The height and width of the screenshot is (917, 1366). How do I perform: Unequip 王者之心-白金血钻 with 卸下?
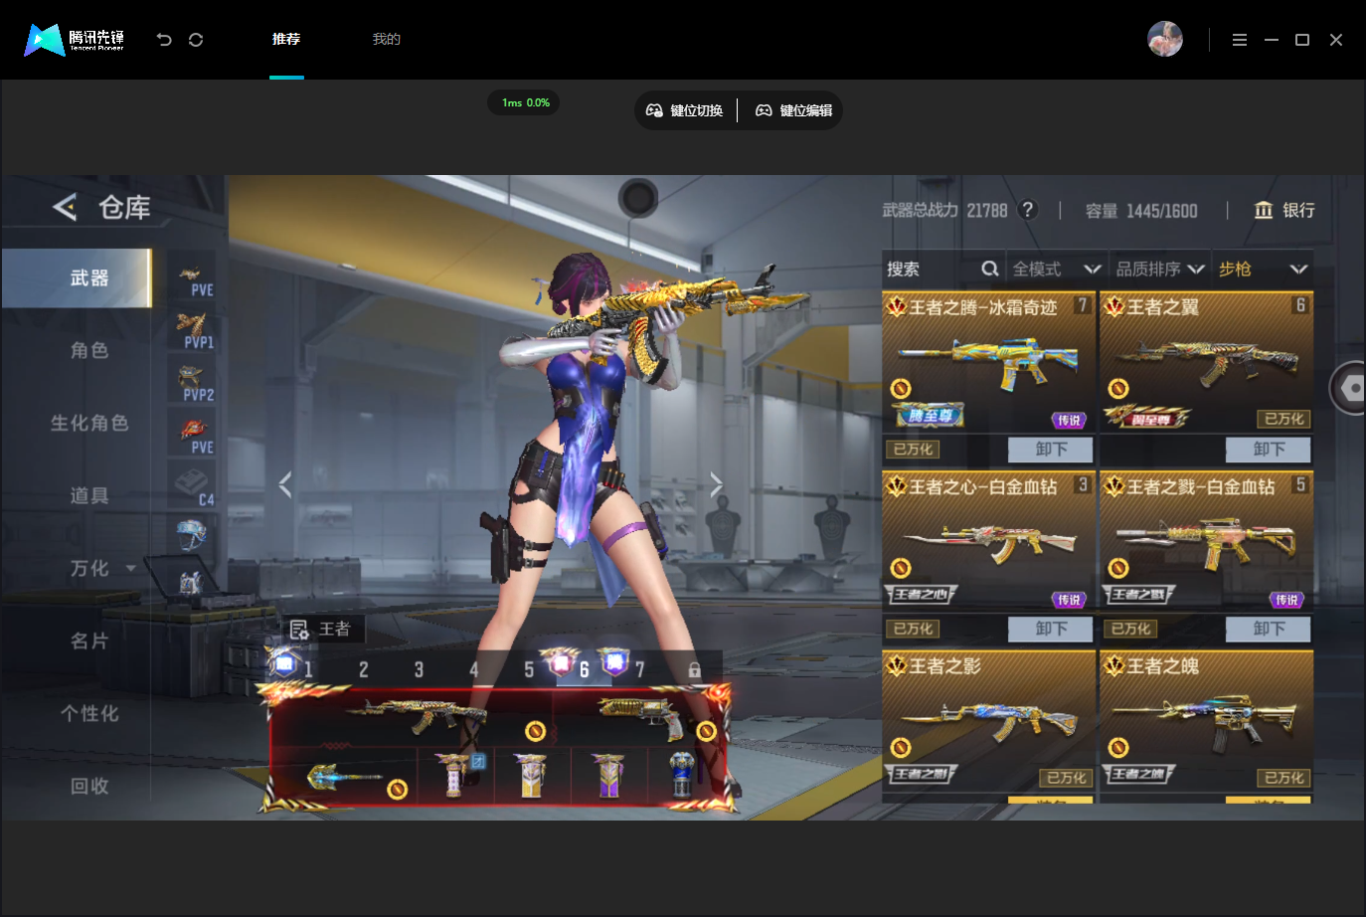[x=1050, y=629]
